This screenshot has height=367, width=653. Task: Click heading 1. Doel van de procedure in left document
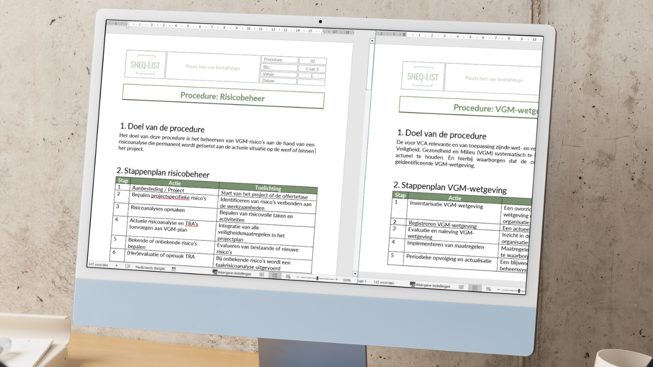pos(162,128)
